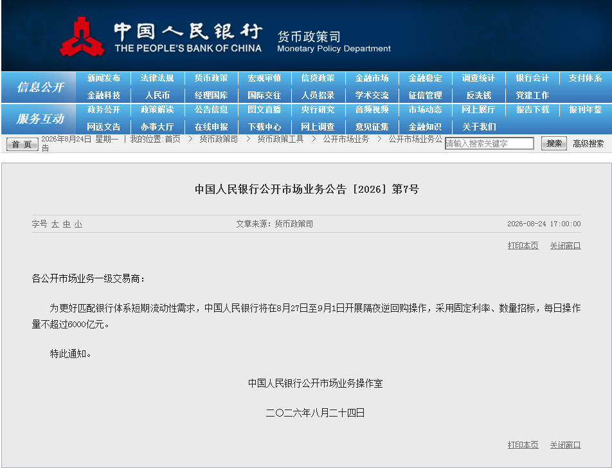
Task: Visit 在线申报 page
Action: pyautogui.click(x=211, y=127)
